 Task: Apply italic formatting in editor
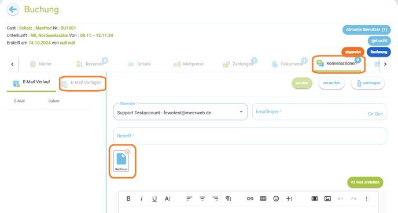pos(141,199)
